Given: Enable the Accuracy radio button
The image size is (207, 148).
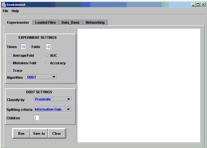Looking at the screenshot, I should click(47, 63).
